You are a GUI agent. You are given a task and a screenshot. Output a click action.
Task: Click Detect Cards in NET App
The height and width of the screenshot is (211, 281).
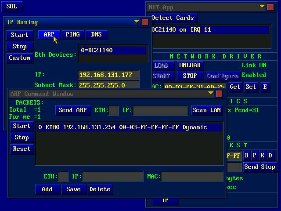tap(173, 18)
